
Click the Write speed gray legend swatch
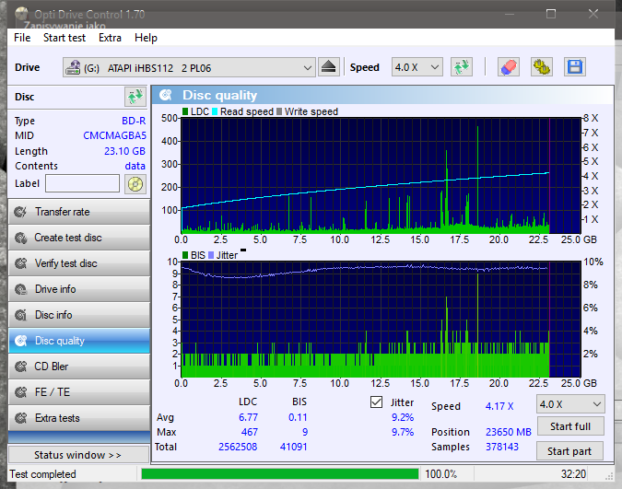pyautogui.click(x=279, y=111)
